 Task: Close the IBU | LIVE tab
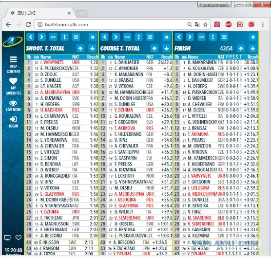click(x=69, y=13)
